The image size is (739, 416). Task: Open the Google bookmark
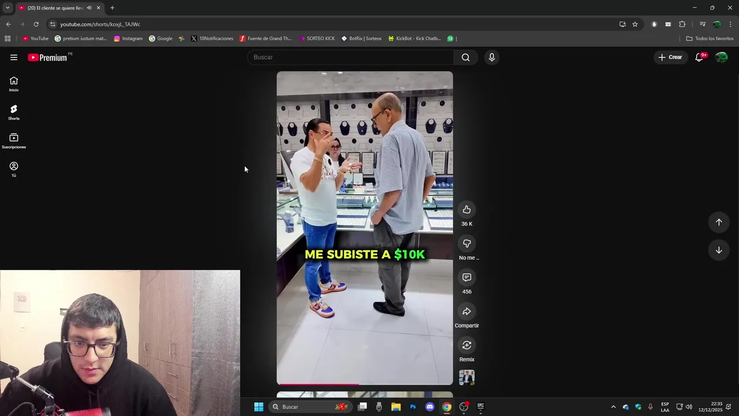pos(161,39)
